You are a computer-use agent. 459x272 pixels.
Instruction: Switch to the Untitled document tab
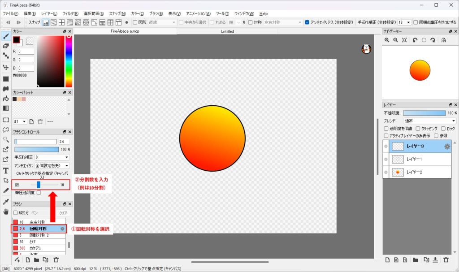coord(227,32)
